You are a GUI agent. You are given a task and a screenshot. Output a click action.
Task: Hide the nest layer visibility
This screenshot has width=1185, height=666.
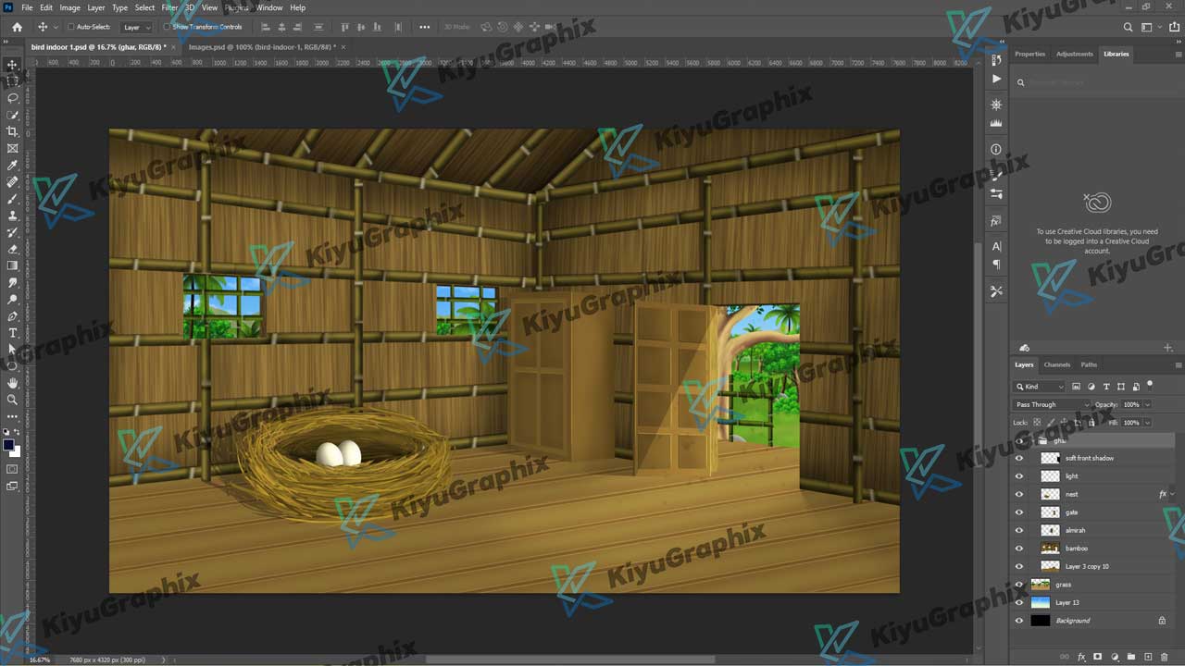(1019, 494)
